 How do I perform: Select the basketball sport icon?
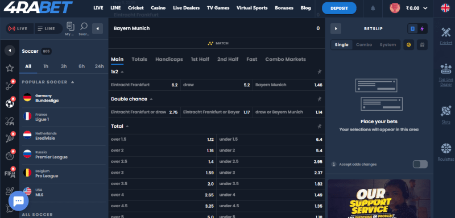pyautogui.click(x=10, y=156)
